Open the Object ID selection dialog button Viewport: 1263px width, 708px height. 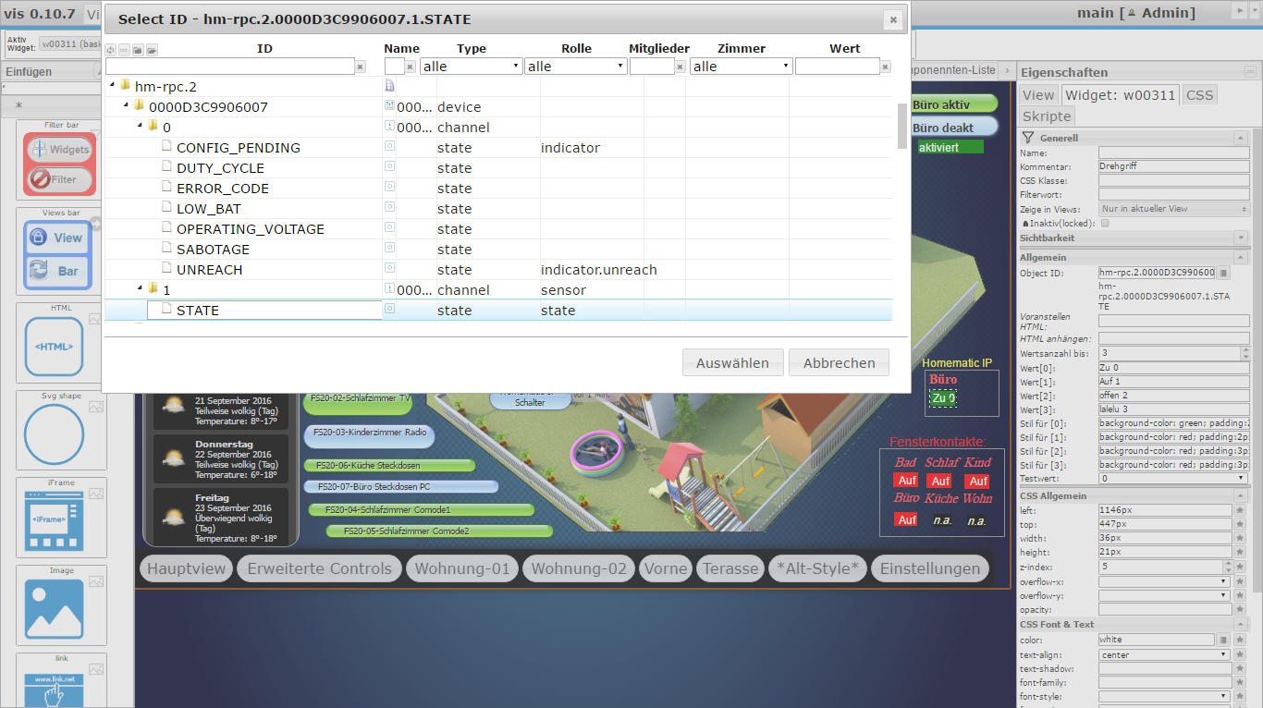(1224, 273)
